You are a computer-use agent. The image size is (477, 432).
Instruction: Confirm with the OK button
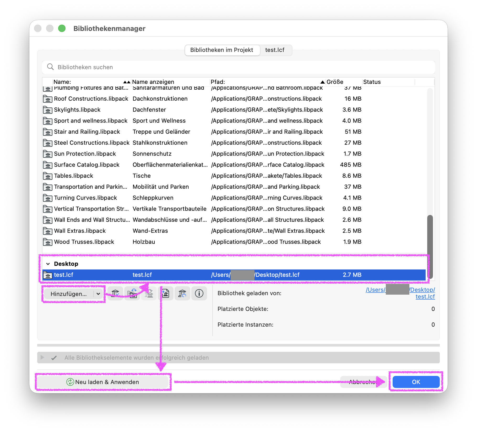(x=416, y=382)
